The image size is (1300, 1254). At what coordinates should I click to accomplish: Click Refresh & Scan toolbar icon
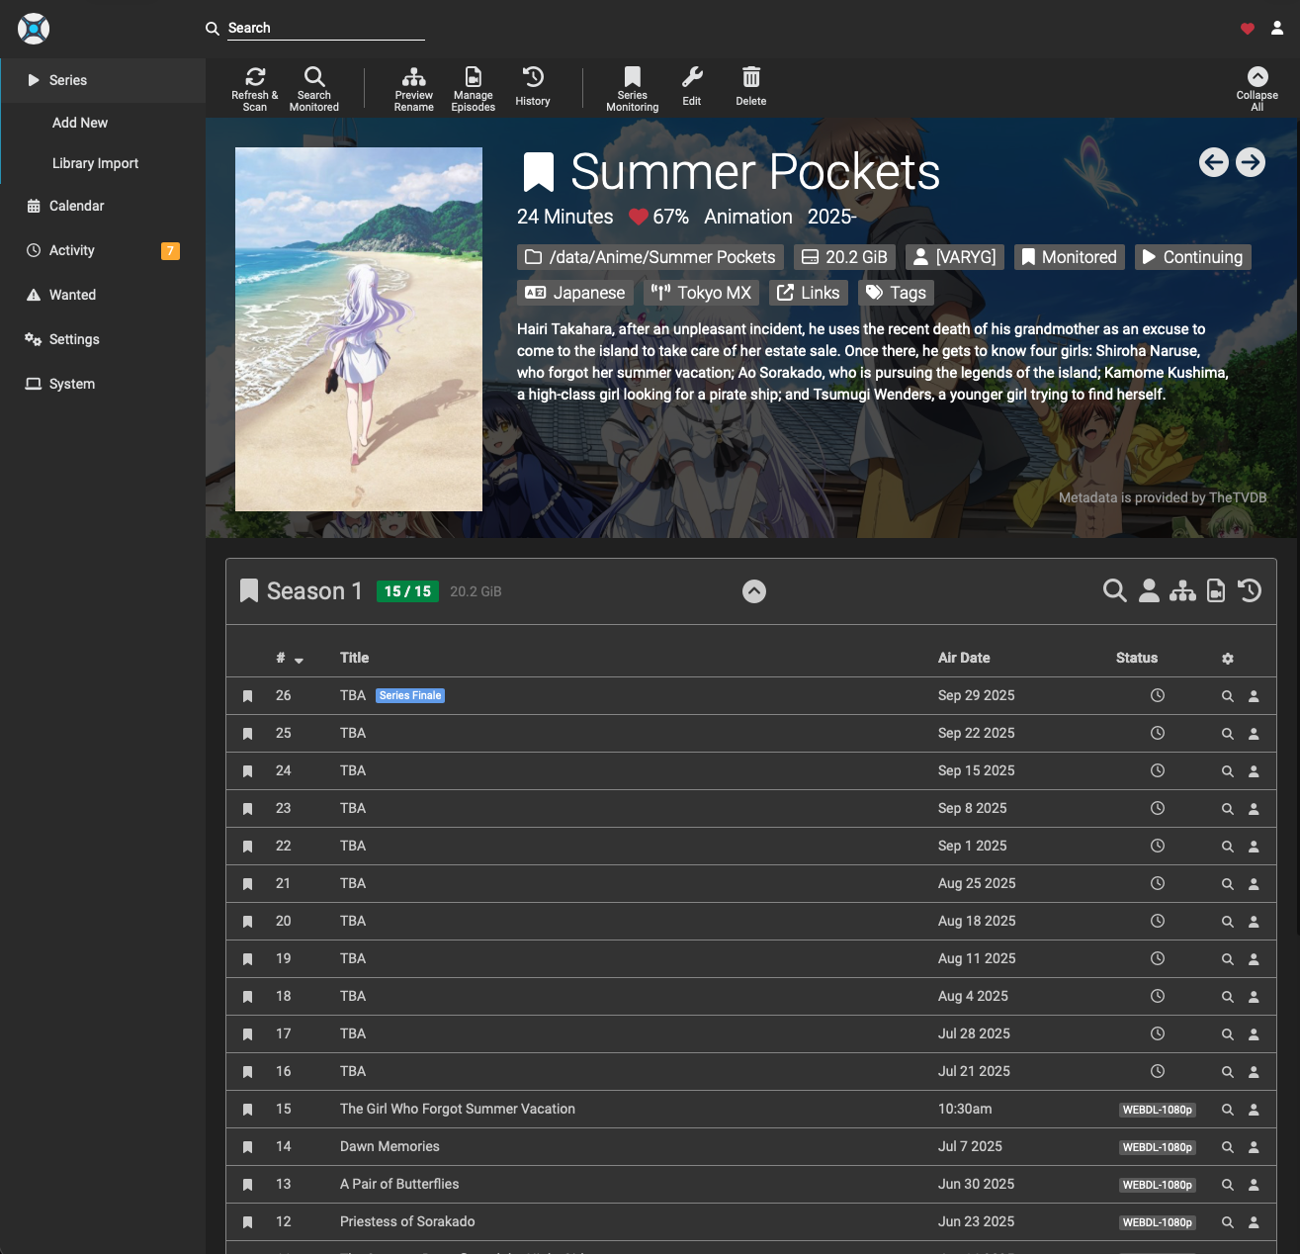[x=255, y=88]
